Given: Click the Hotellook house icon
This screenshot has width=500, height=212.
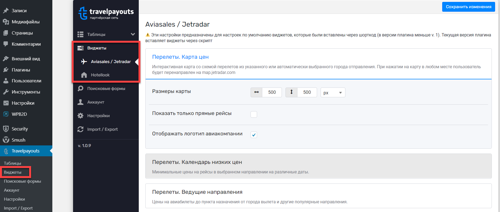Looking at the screenshot, I should pyautogui.click(x=84, y=75).
